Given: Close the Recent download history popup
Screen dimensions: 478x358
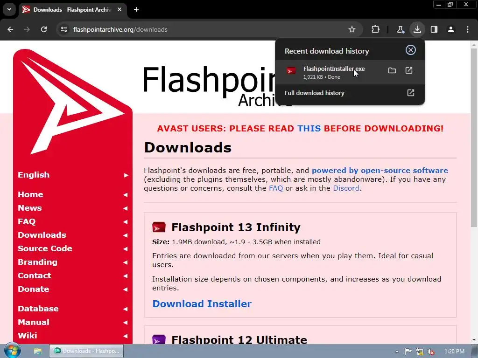Looking at the screenshot, I should tap(411, 50).
